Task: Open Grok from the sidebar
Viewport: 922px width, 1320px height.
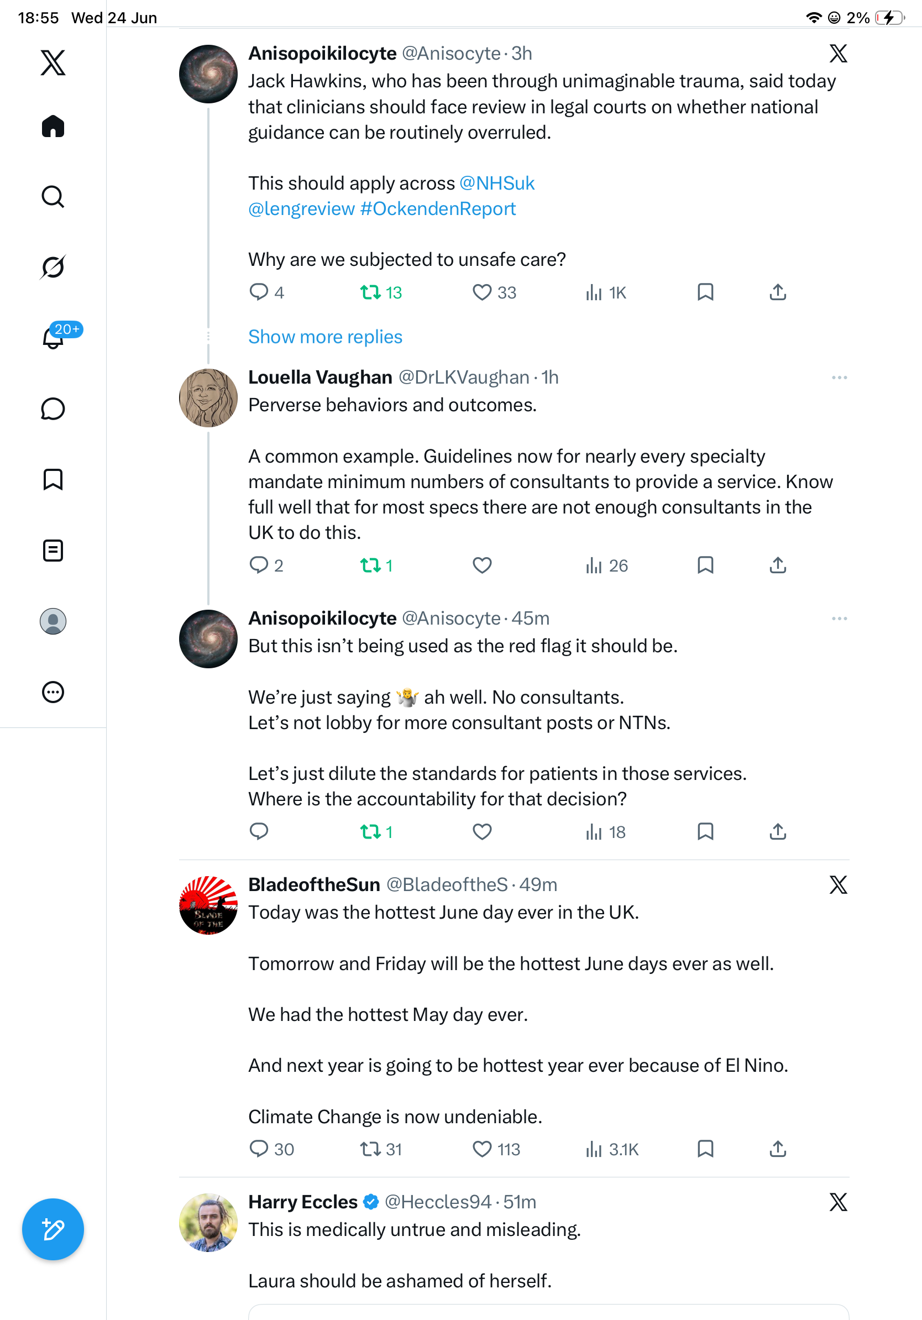Action: click(53, 267)
